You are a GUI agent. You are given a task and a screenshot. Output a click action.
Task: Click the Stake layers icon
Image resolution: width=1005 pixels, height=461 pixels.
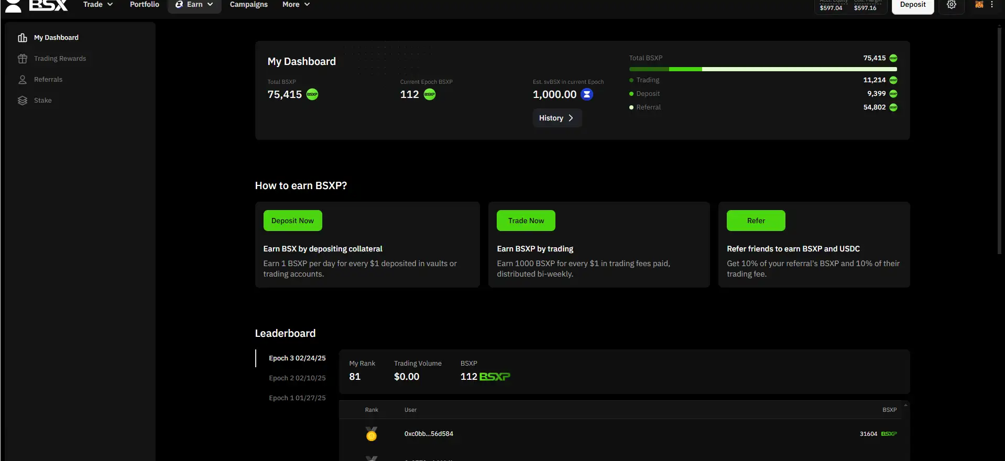[23, 101]
